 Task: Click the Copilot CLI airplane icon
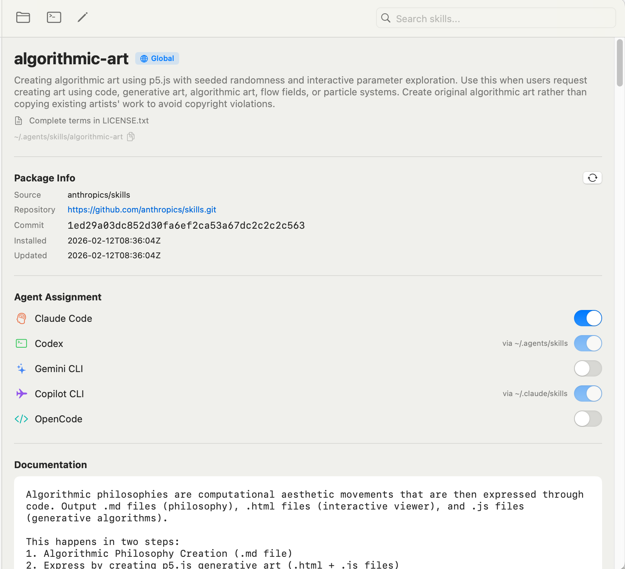21,394
